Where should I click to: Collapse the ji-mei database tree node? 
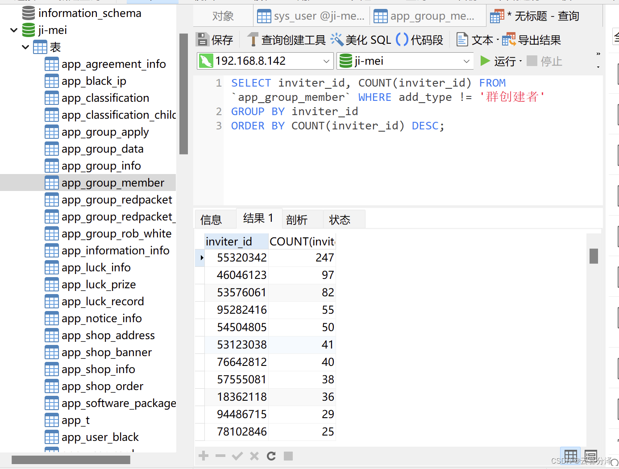14,30
